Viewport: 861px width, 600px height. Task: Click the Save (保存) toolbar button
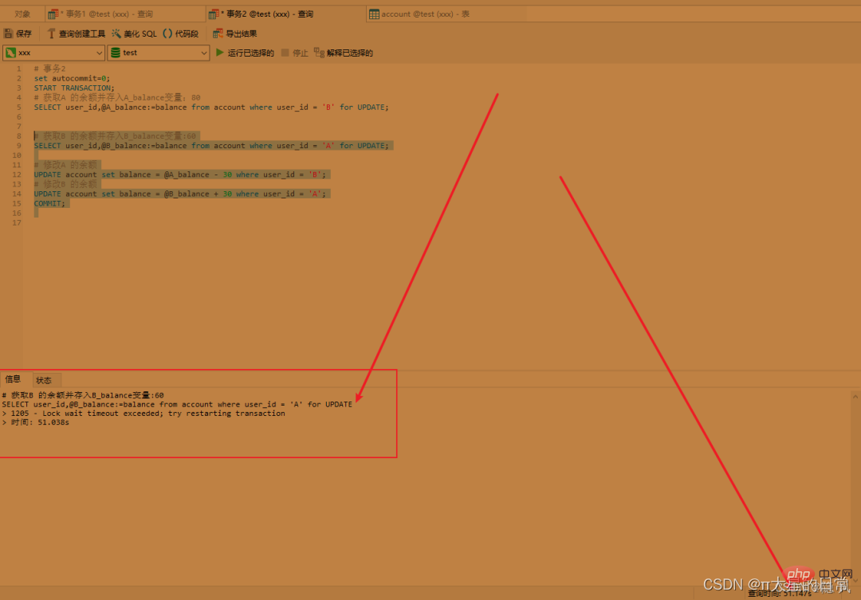coord(18,33)
